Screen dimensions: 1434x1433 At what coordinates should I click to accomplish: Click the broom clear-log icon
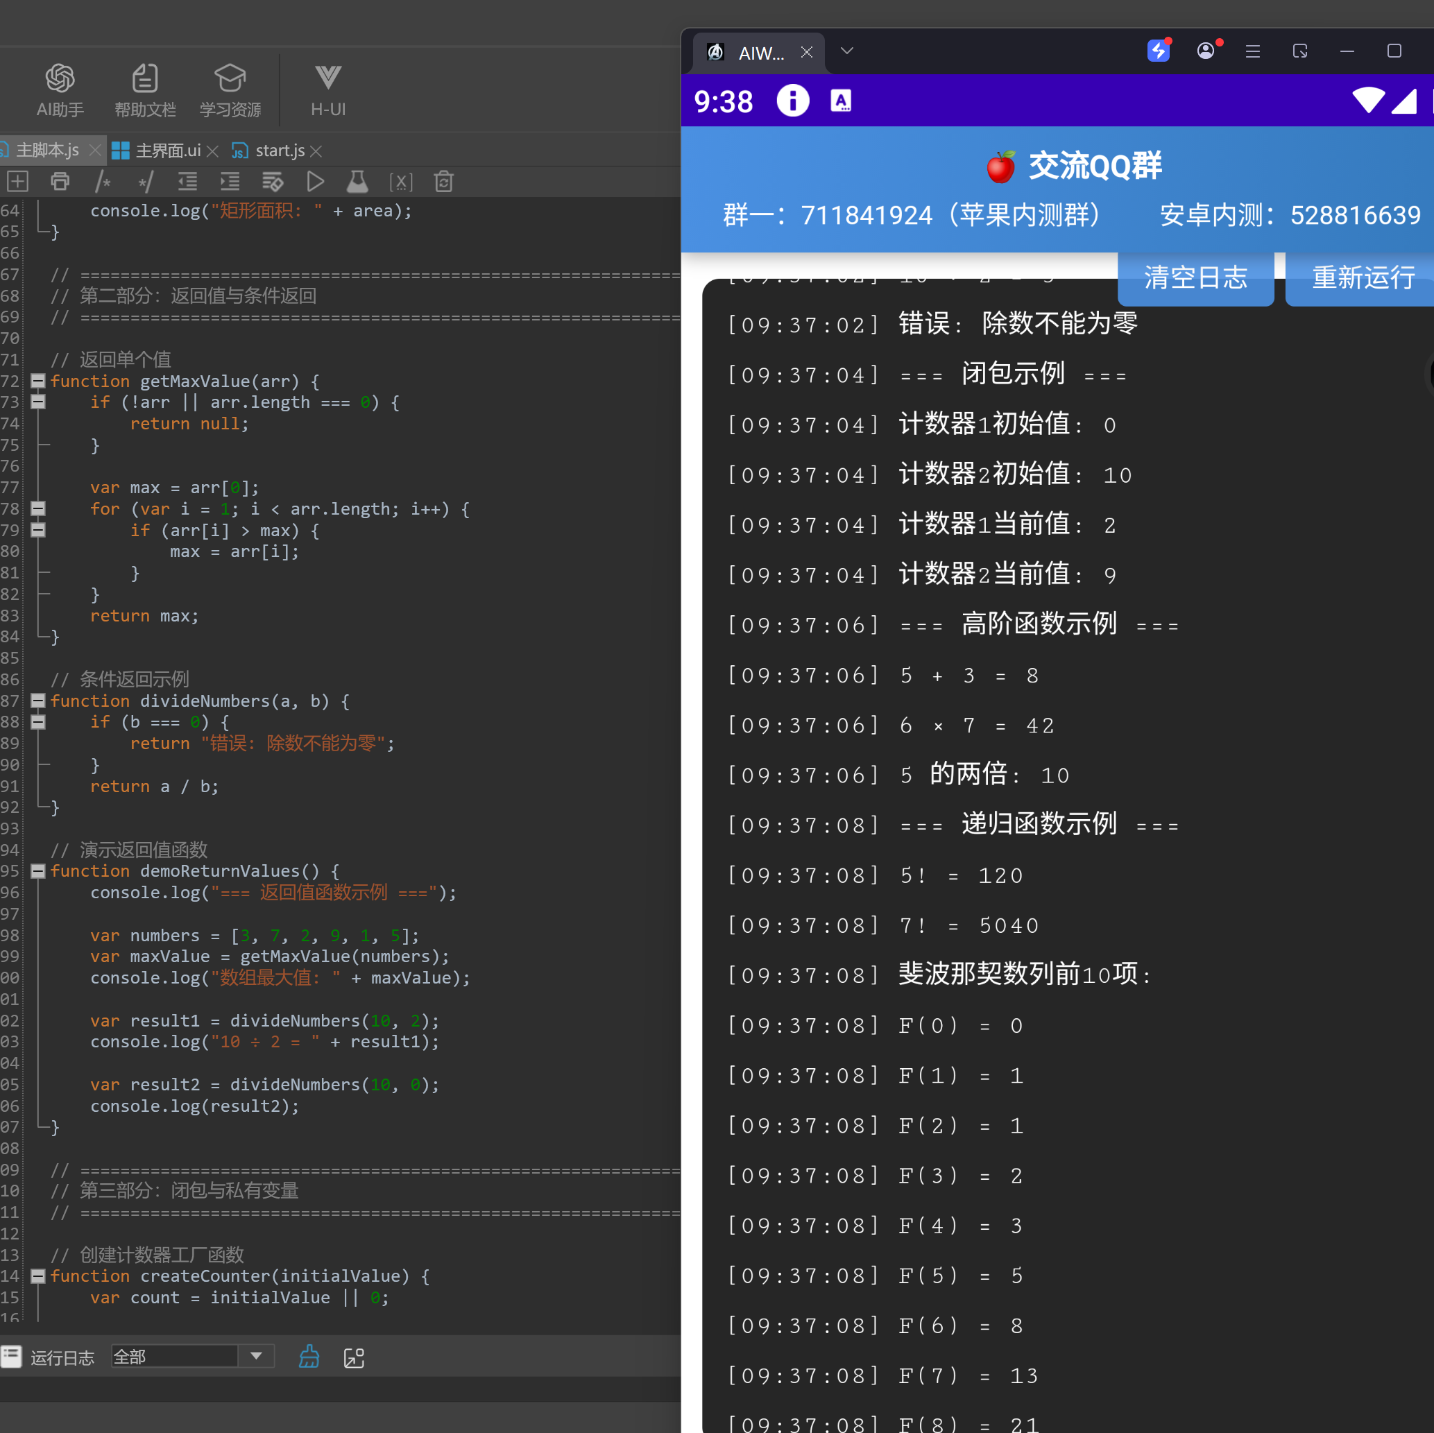pos(309,1357)
